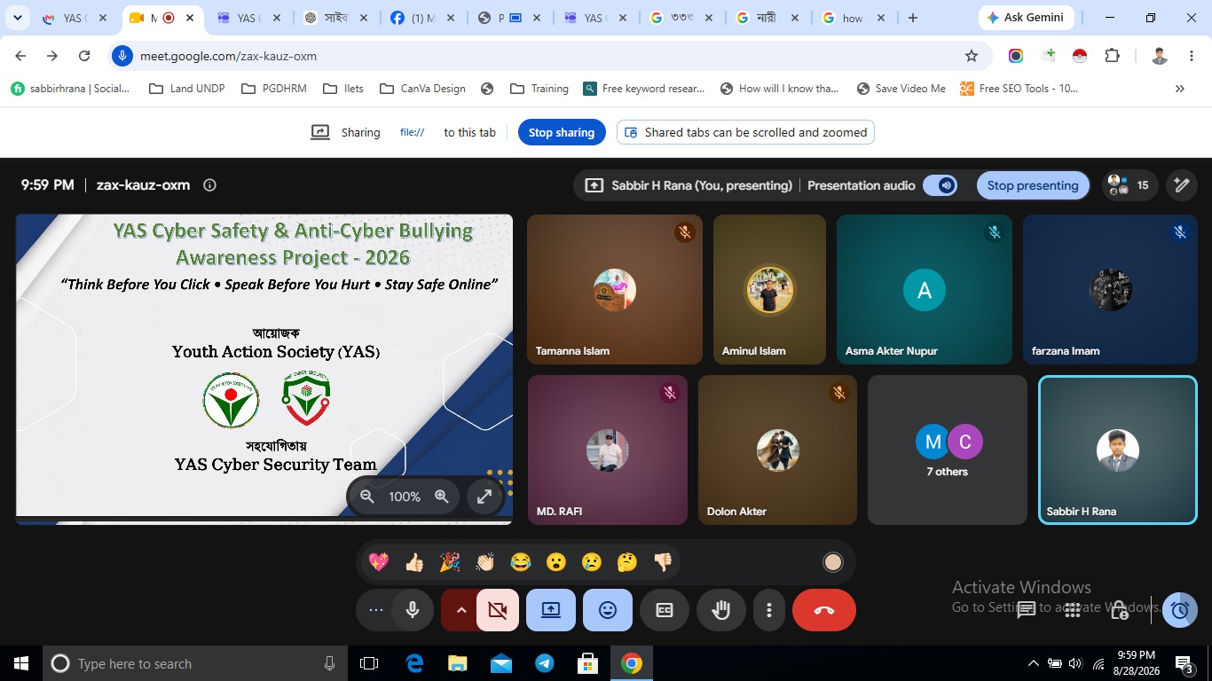Turn on closed captions
This screenshot has width=1212, height=681.
pyautogui.click(x=665, y=610)
